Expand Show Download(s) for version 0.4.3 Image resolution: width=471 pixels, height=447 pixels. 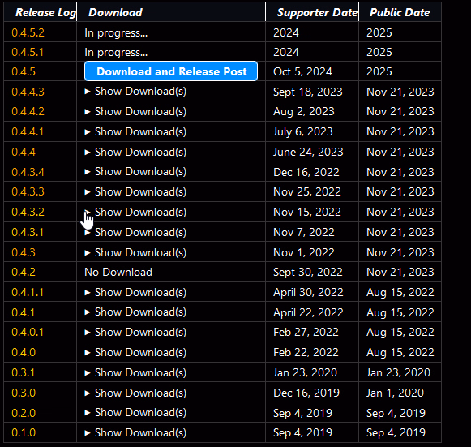[135, 252]
